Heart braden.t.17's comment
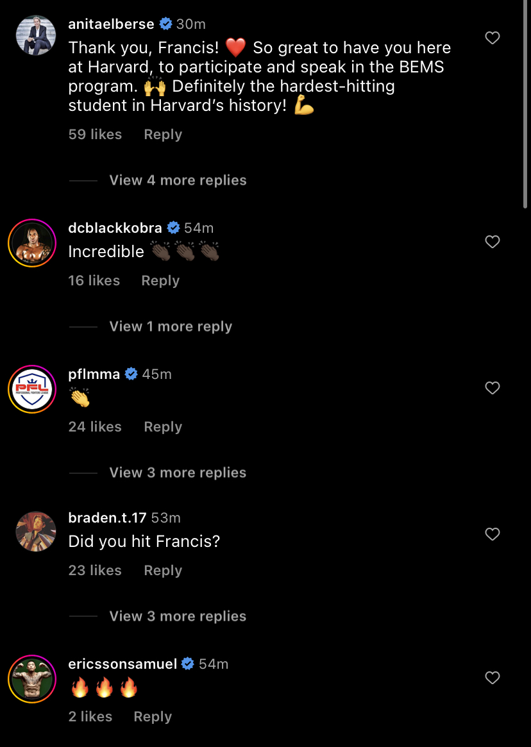This screenshot has width=531, height=747. click(492, 534)
